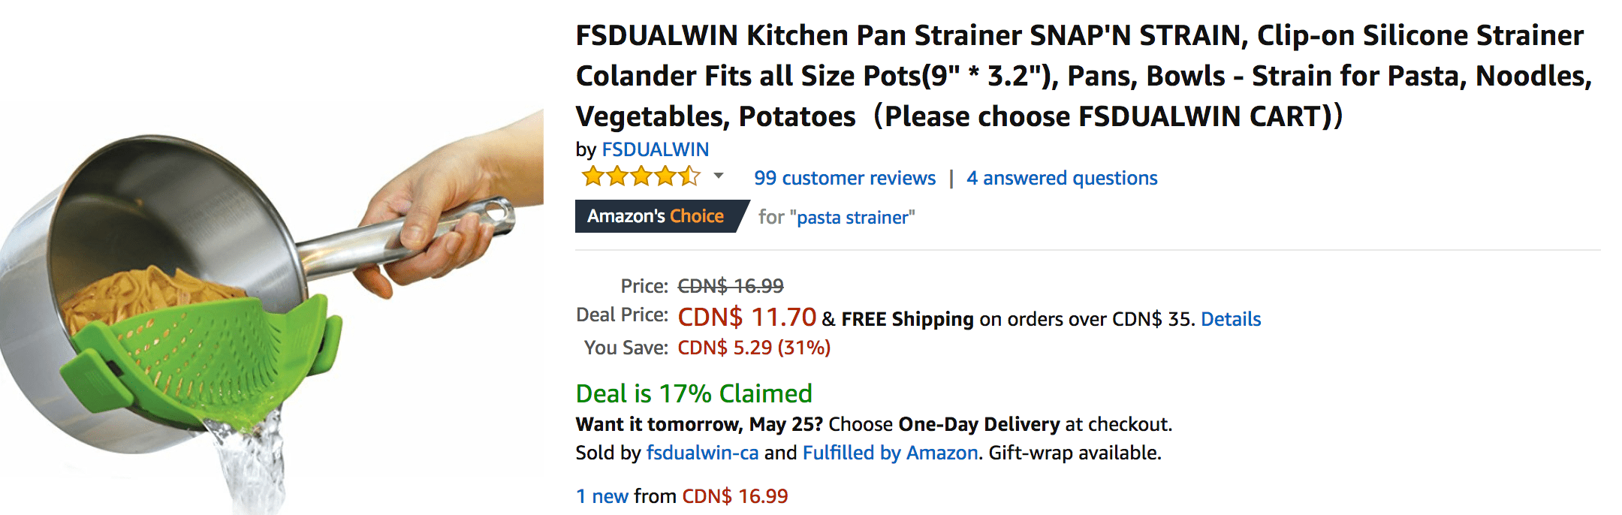This screenshot has width=1622, height=515.
Task: Click the Deal is 17% Claimed text
Action: tap(694, 393)
